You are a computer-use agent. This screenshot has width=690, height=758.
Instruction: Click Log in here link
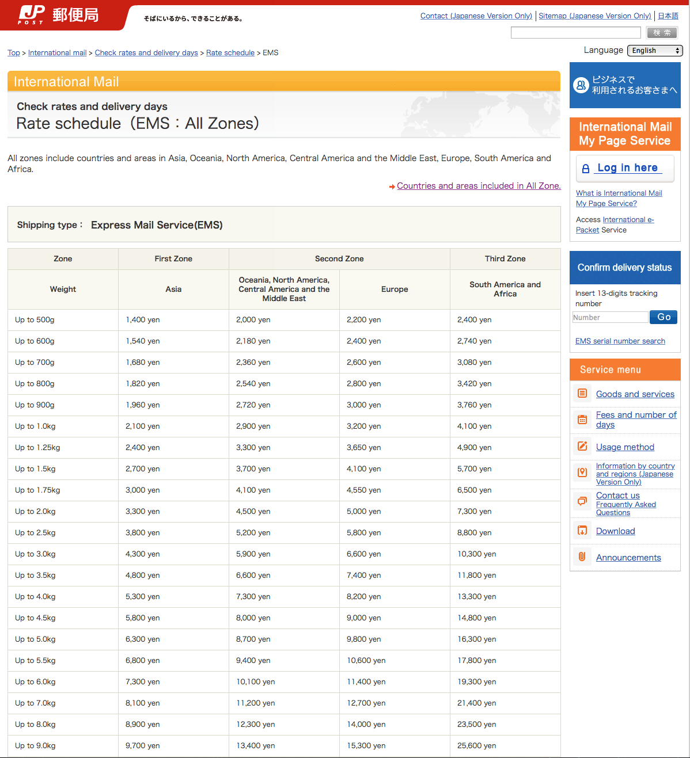click(x=628, y=168)
